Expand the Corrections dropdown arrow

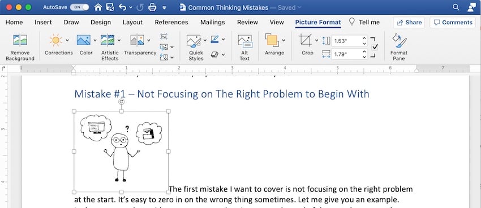tap(67, 40)
